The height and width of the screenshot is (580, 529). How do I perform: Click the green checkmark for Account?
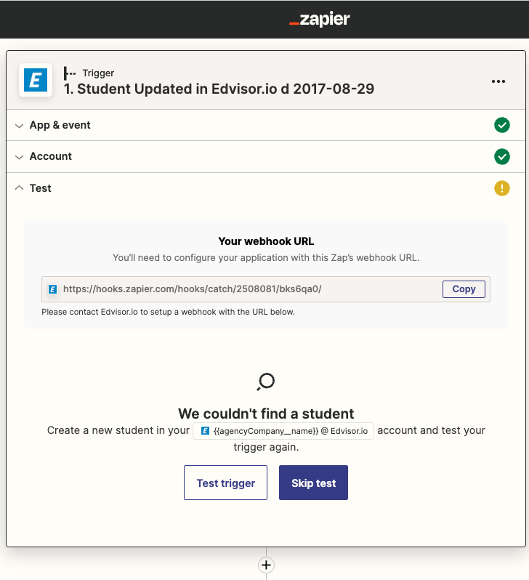click(x=501, y=156)
